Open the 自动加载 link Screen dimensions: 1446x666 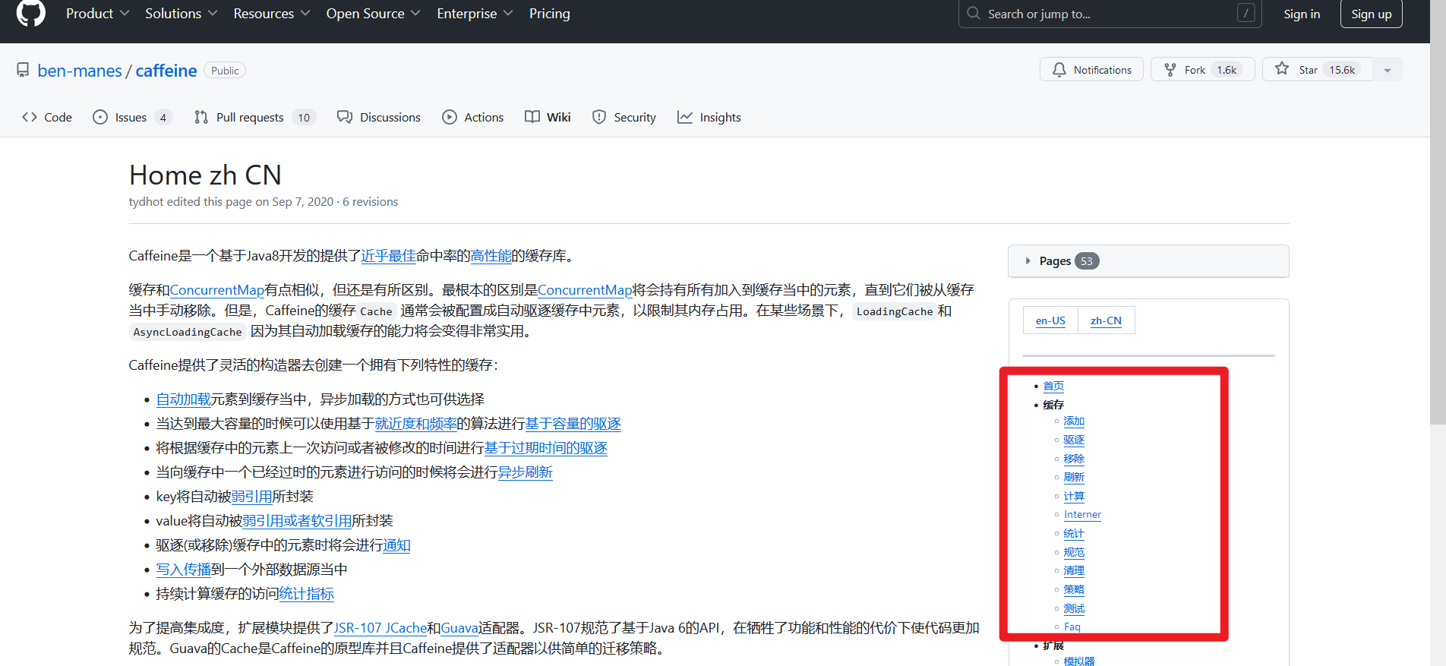click(x=183, y=399)
